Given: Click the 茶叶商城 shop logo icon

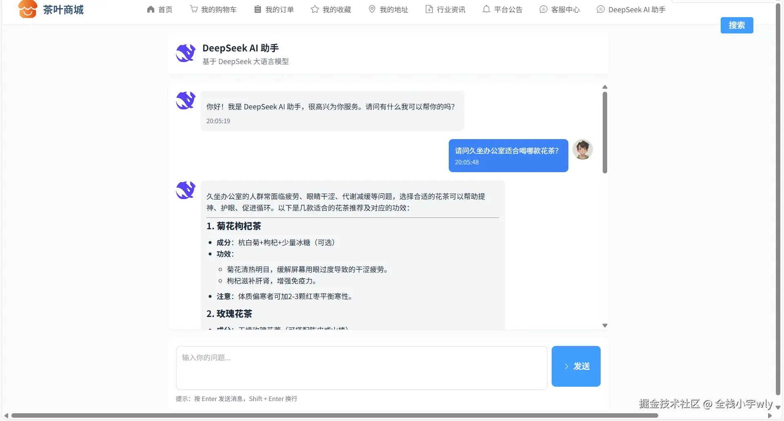Looking at the screenshot, I should click(27, 9).
